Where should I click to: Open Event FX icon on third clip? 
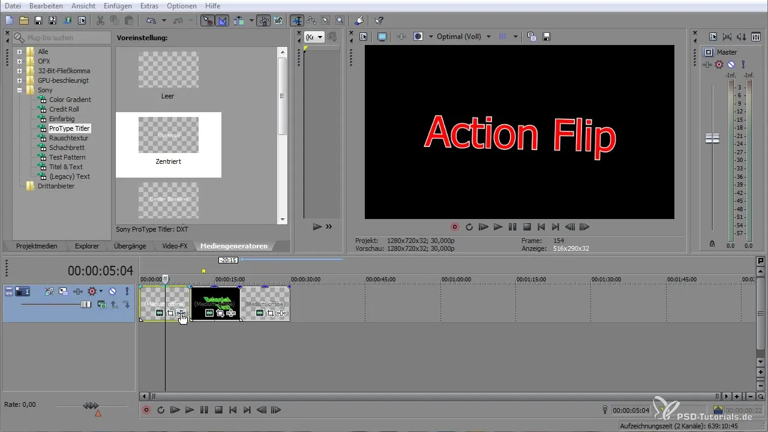tap(281, 313)
